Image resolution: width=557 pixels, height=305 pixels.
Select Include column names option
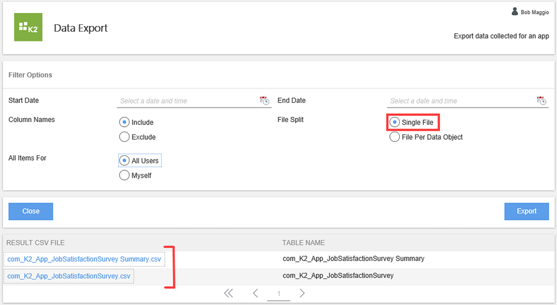[x=124, y=122]
